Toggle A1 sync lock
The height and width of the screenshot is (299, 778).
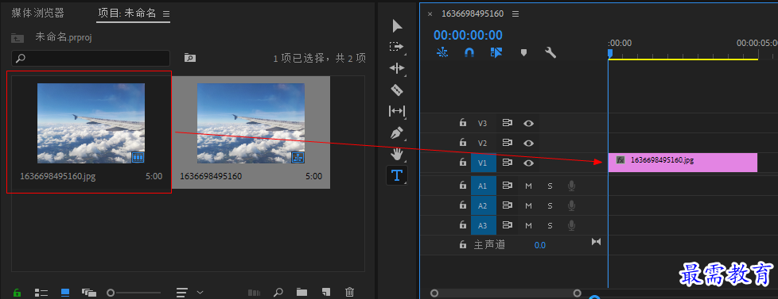[507, 186]
